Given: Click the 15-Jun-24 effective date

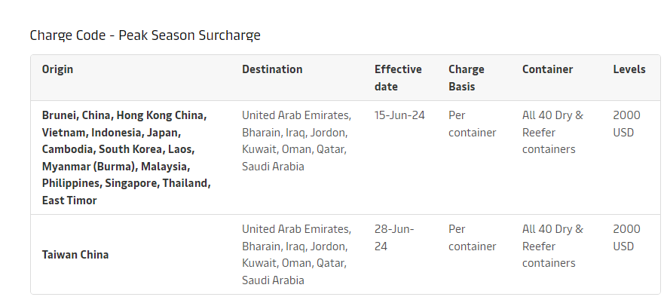Looking at the screenshot, I should 399,115.
